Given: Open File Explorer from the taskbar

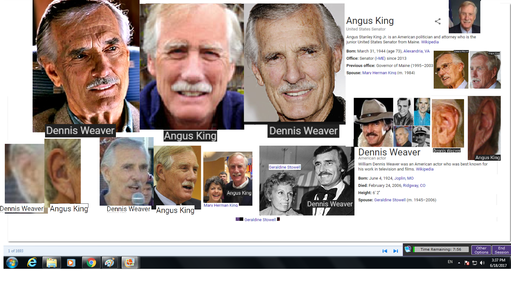Looking at the screenshot, I should pos(52,263).
